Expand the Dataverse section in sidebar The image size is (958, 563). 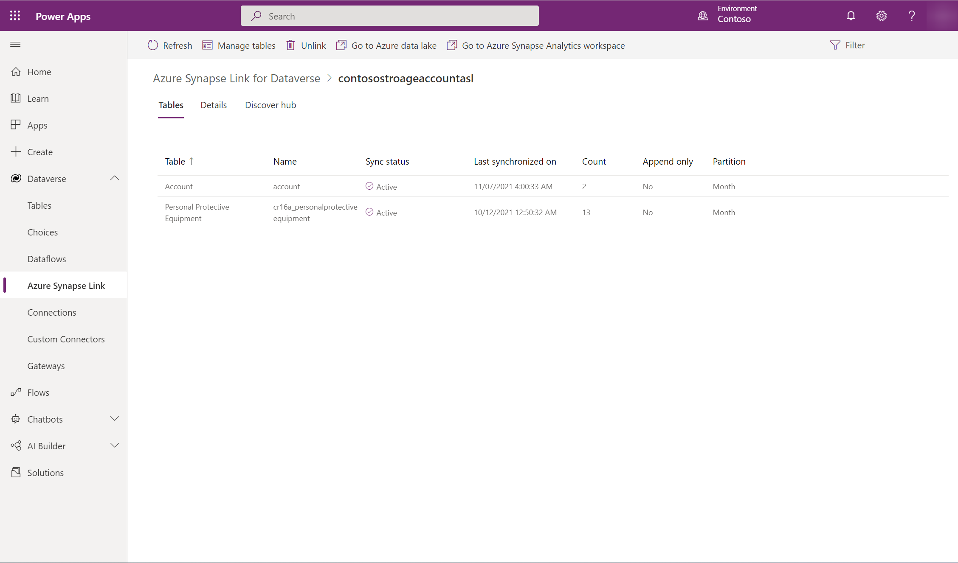point(115,178)
